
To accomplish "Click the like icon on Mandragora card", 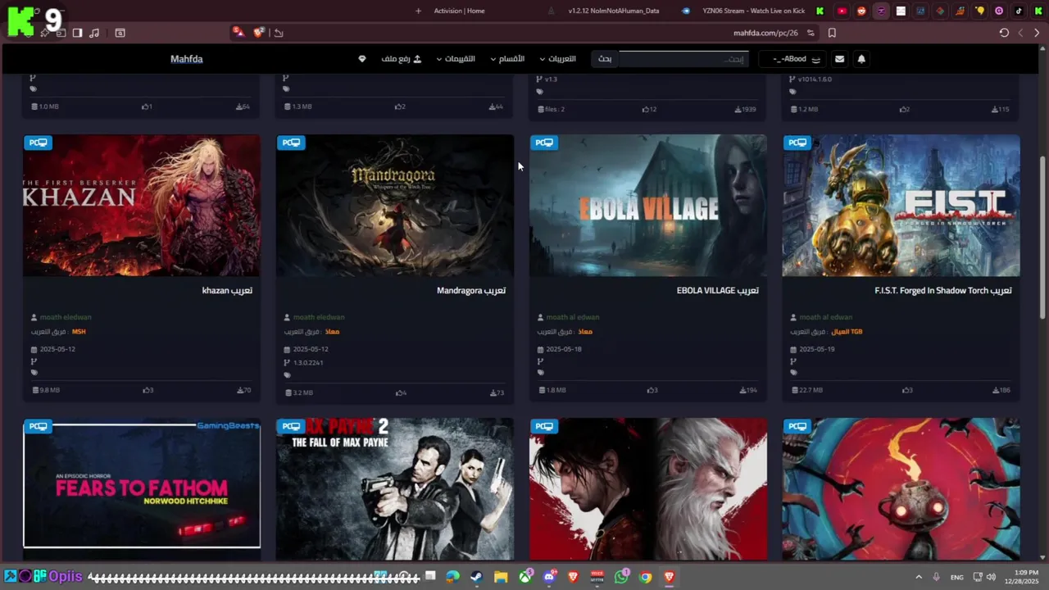I will pyautogui.click(x=398, y=393).
